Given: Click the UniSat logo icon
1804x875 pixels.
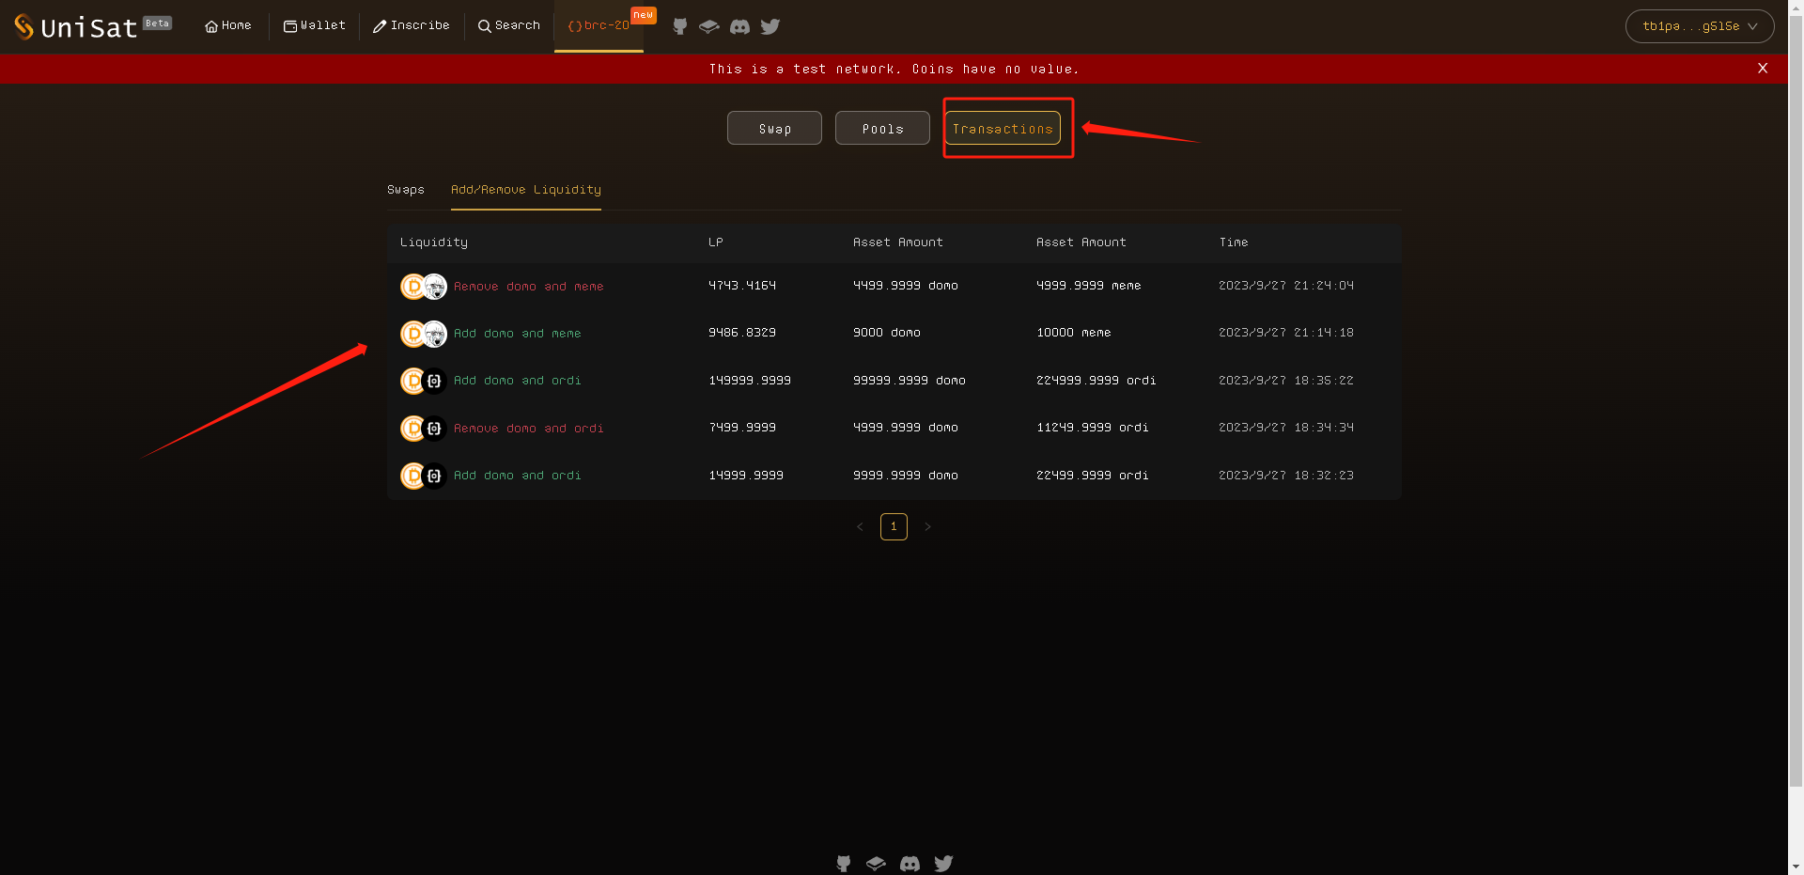Looking at the screenshot, I should pyautogui.click(x=24, y=26).
